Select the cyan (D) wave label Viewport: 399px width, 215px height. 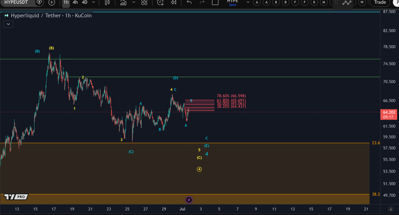pos(175,78)
